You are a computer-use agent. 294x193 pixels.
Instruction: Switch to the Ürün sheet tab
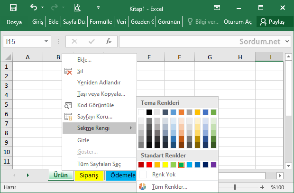[61, 175]
